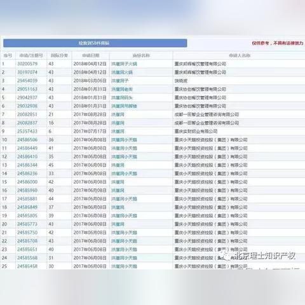Open trademark name 洪崖洞小天鹅 in row 14

tap(124, 173)
